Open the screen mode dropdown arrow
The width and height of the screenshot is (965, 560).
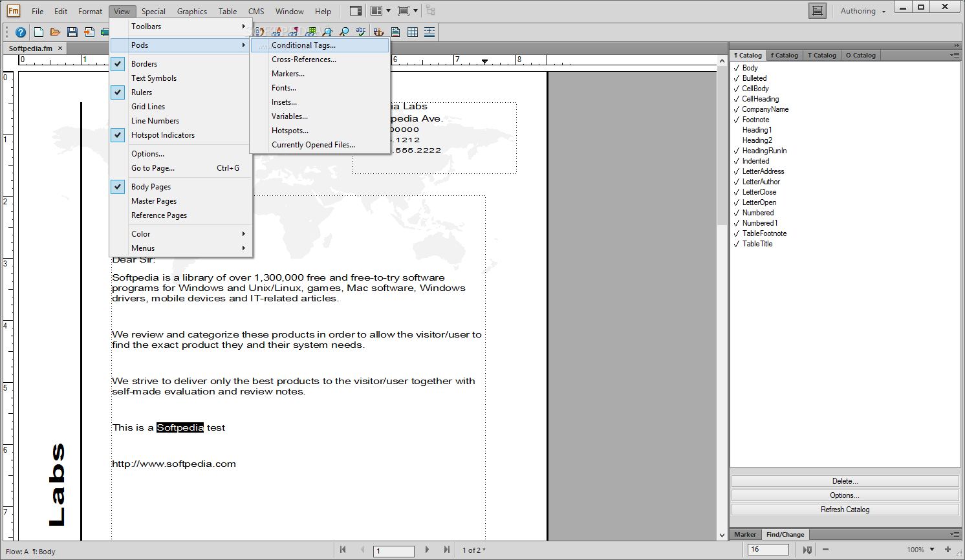click(415, 11)
